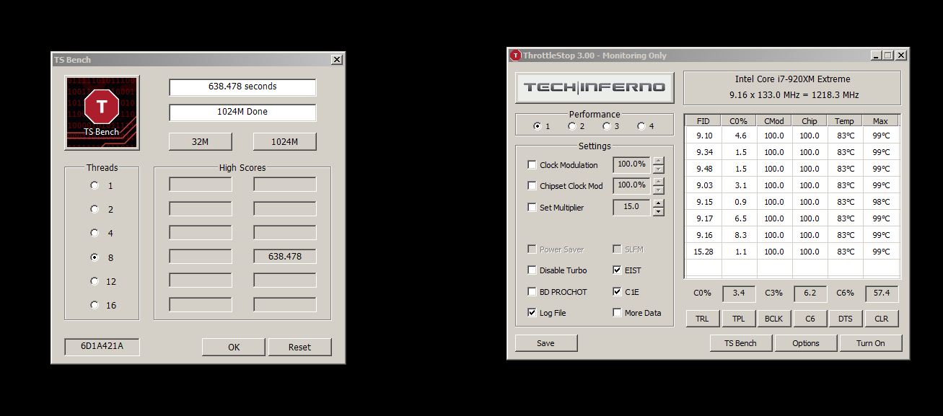Viewport: 943px width, 416px height.
Task: Click the 6D1A421A checksum field
Action: click(102, 347)
